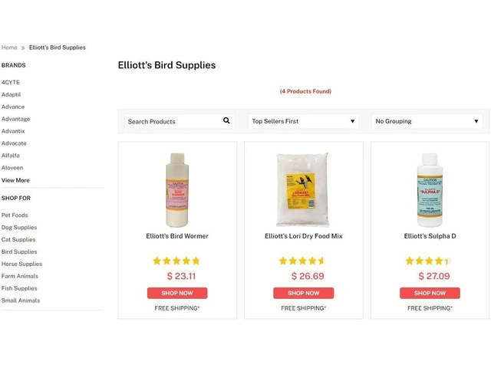Open the Elliott's Sulpha D bottle image
The image size is (491, 368).
pyautogui.click(x=430, y=190)
